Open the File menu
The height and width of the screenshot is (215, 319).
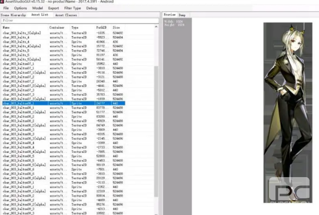[6, 8]
